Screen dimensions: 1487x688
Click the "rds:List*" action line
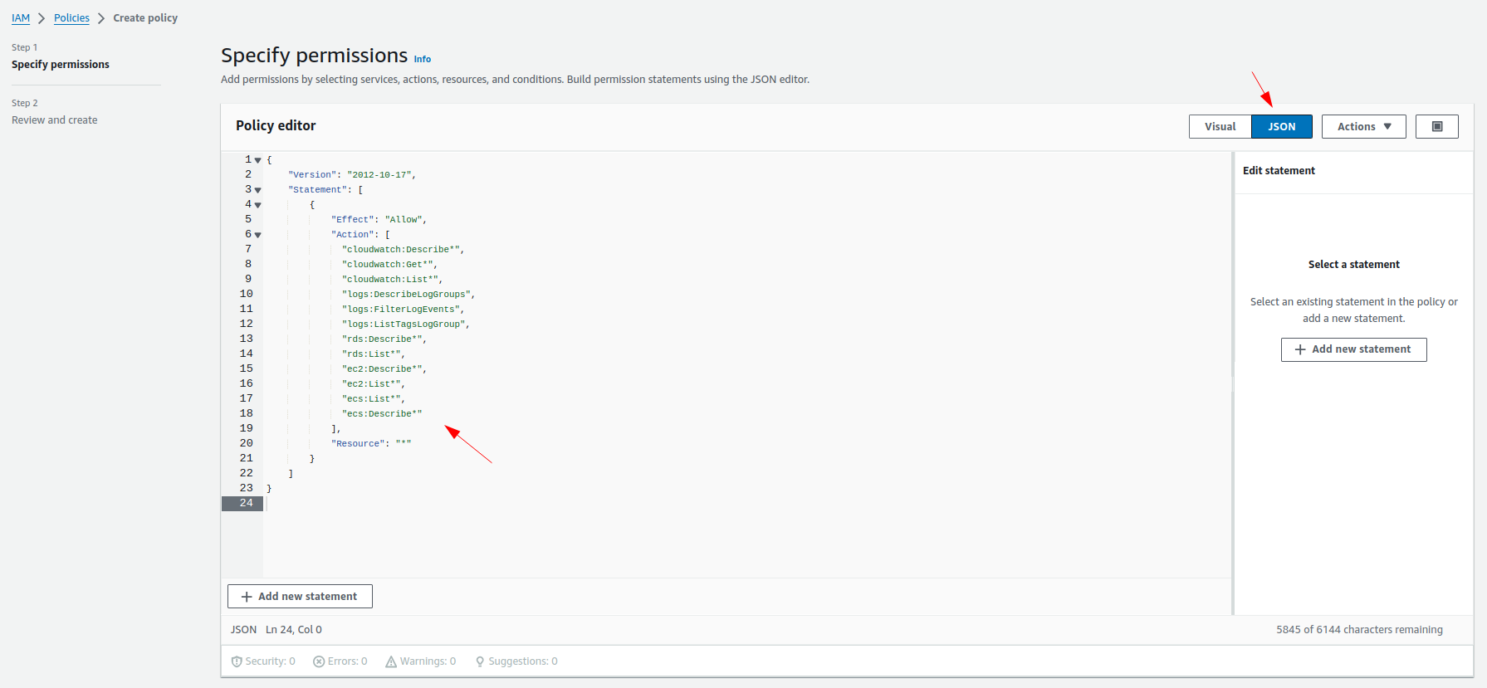coord(374,354)
